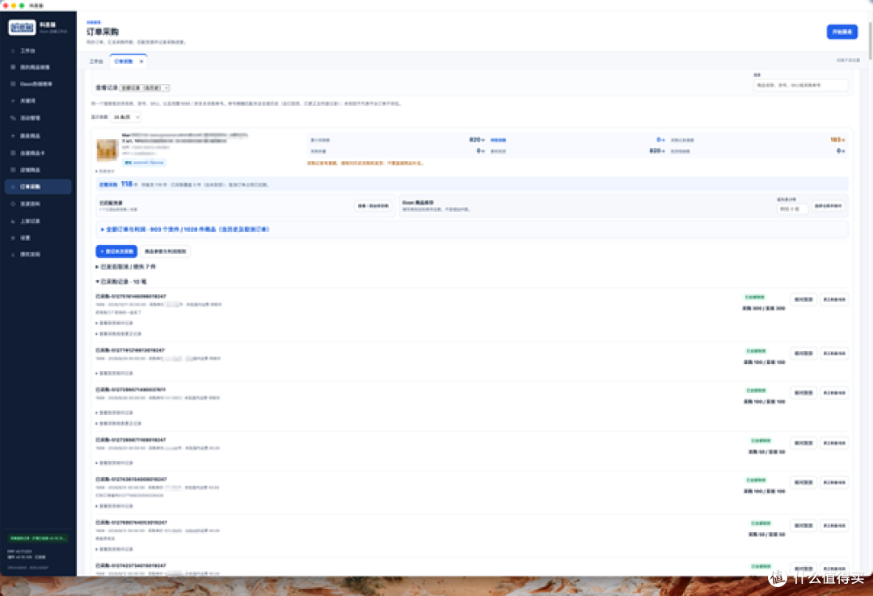This screenshot has height=596, width=873.
Task: Click the button in the 已匹配货源 panel
Action: pyautogui.click(x=373, y=206)
